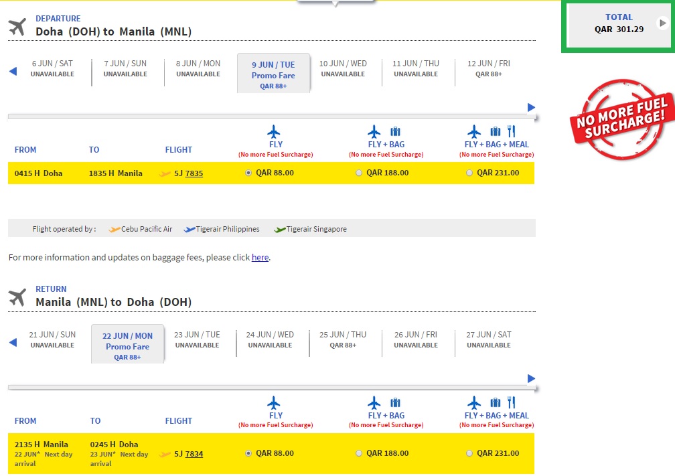Choose the 25 JUN / THU return date

coord(343,339)
